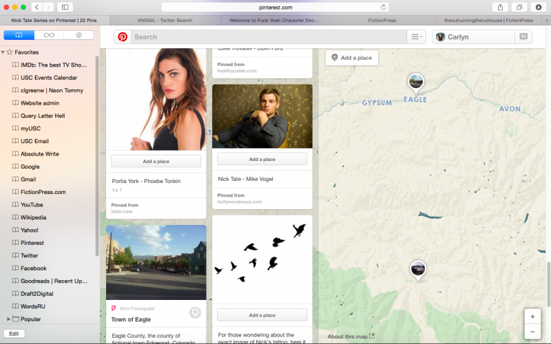
Task: Switch to the FictionPress tab
Action: pyautogui.click(x=382, y=21)
